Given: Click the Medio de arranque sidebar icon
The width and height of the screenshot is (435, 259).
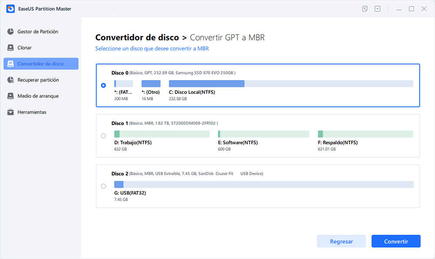Looking at the screenshot, I should tap(10, 96).
